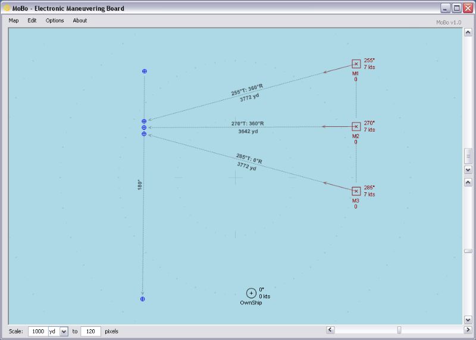Open the Options menu

click(x=55, y=20)
